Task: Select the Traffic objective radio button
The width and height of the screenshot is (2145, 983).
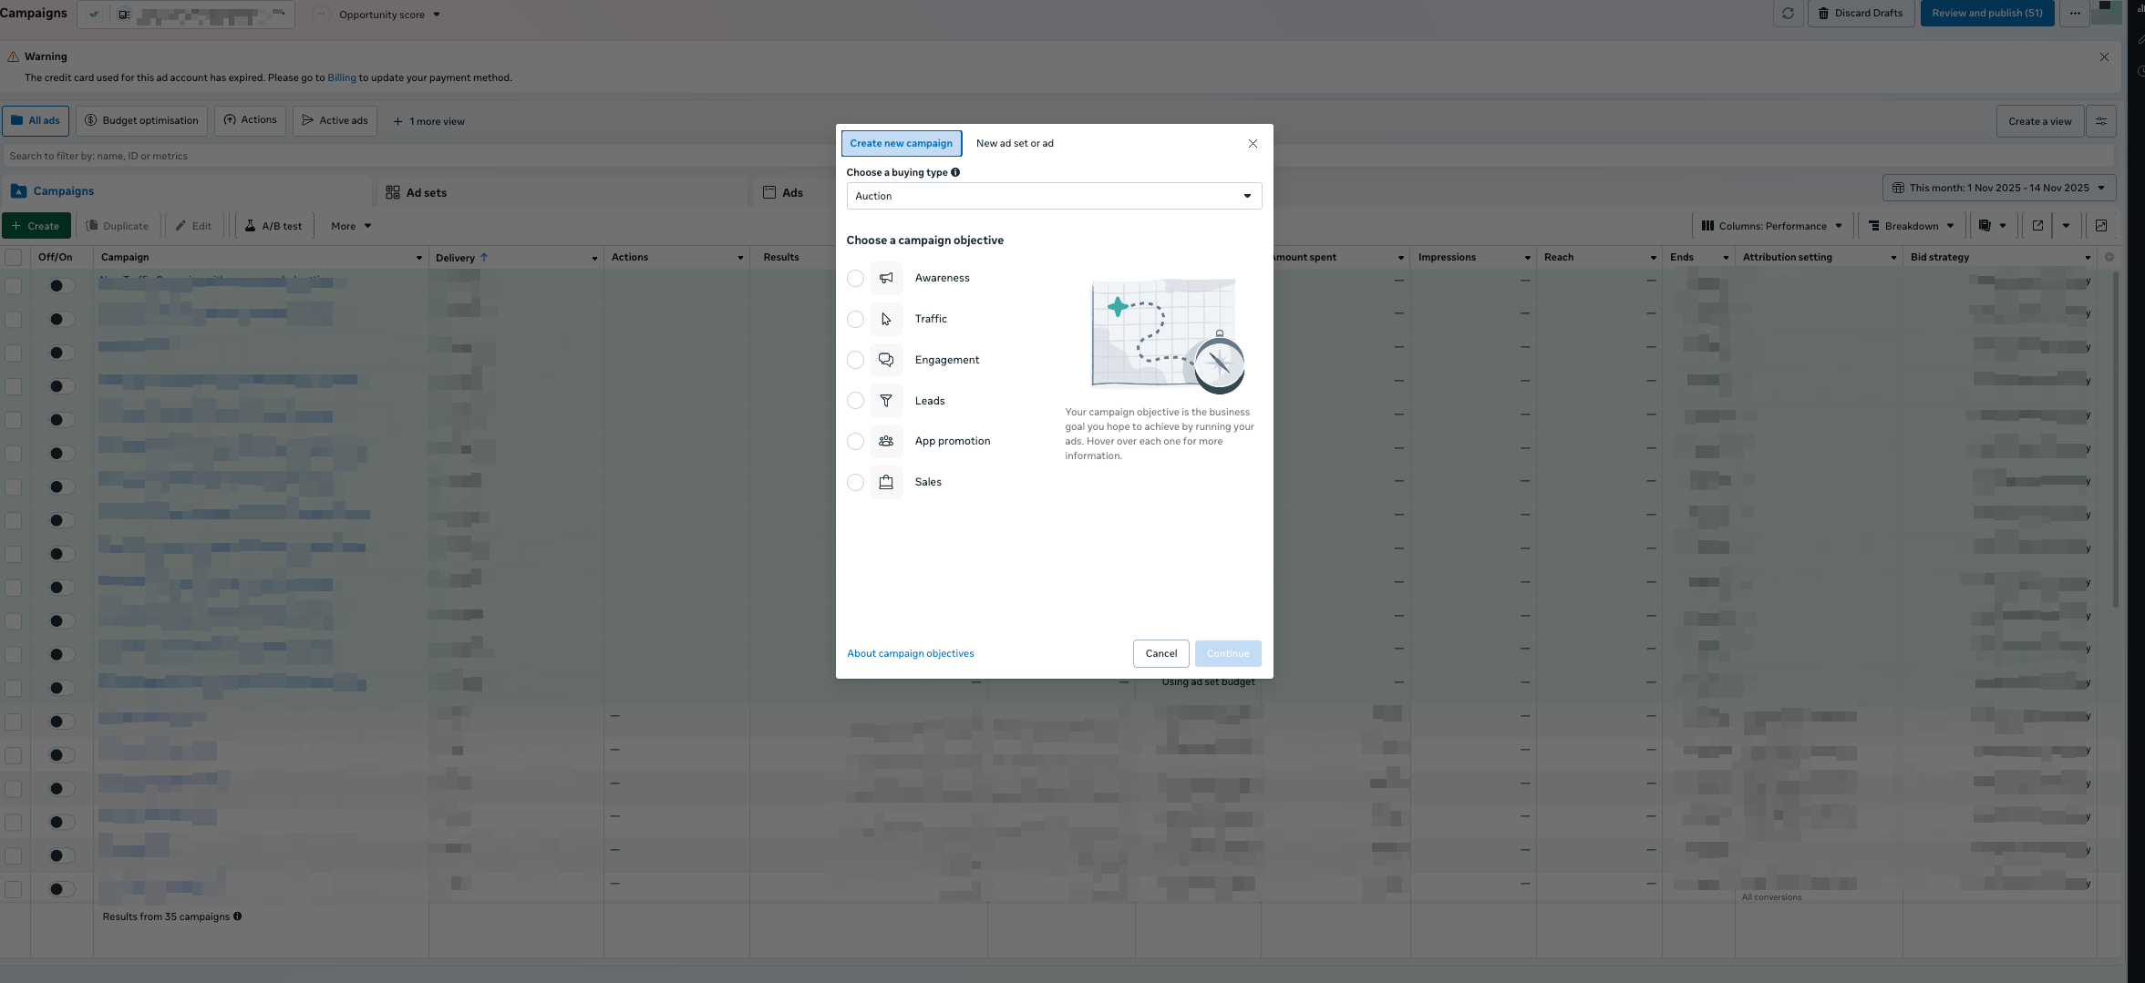Action: (x=855, y=319)
